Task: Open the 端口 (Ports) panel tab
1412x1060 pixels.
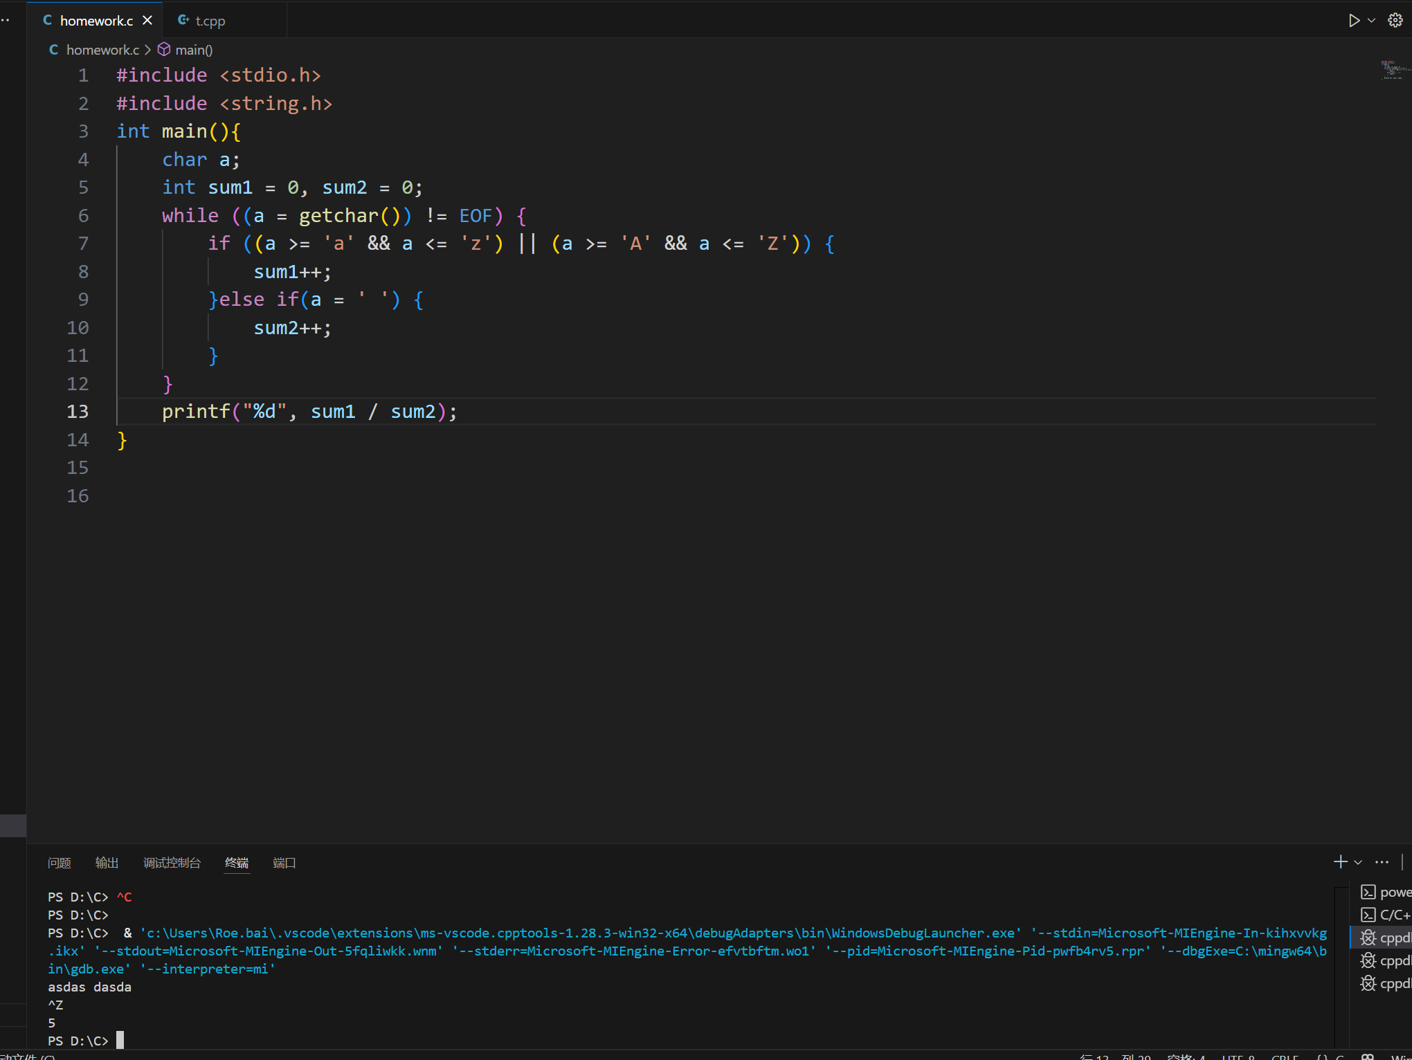Action: coord(284,863)
